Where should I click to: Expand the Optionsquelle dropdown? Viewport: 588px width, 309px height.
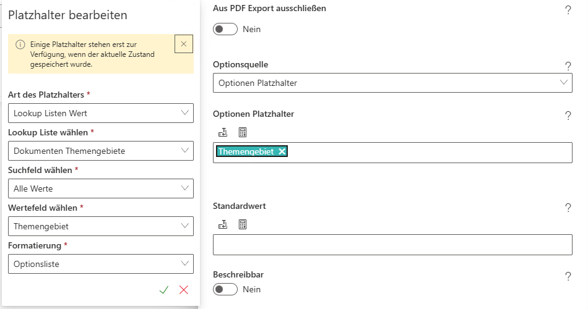(392, 83)
